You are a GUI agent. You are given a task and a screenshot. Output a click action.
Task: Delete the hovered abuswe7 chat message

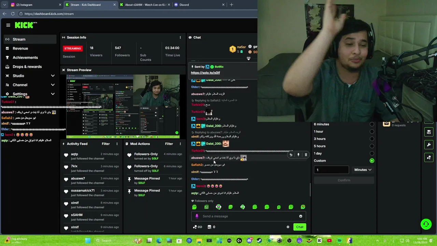click(306, 155)
